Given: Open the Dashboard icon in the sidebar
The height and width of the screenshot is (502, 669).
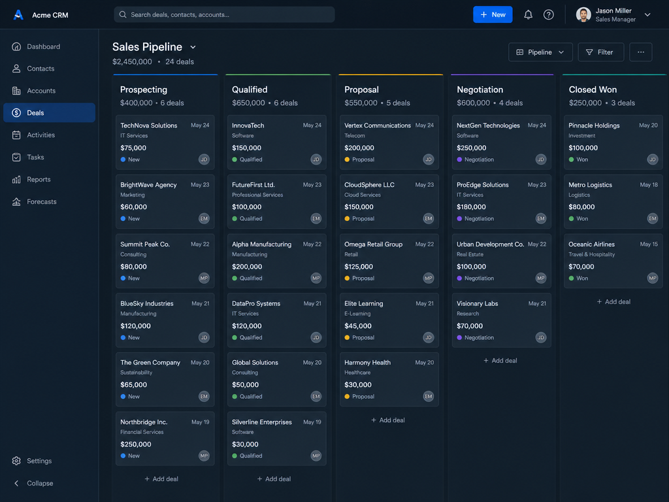Looking at the screenshot, I should (16, 46).
